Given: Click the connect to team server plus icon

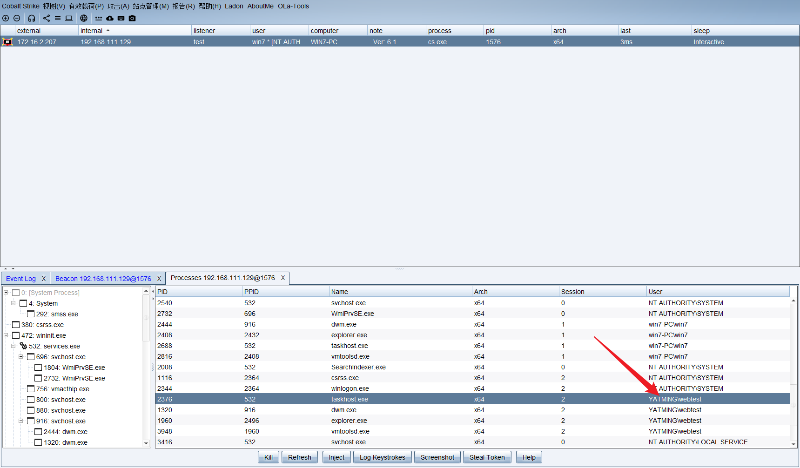Looking at the screenshot, I should (x=6, y=18).
